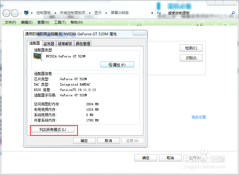Close the adapter properties dialog

(x=139, y=33)
